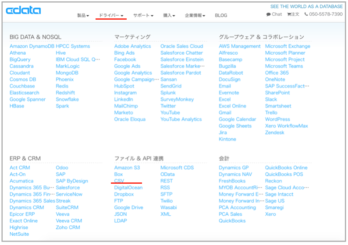Image resolution: width=348 pixels, height=245 pixels.
Task: Open the 注文 cart link
Action: pyautogui.click(x=293, y=14)
